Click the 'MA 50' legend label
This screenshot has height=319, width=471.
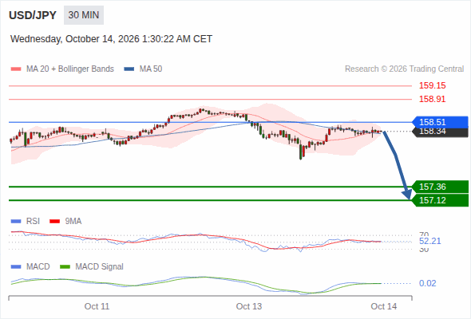[151, 69]
